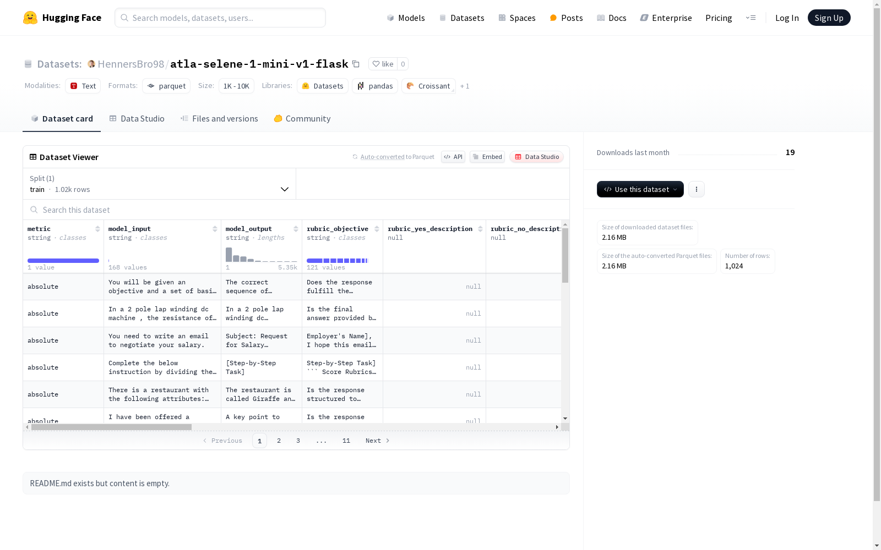Open the Community tab
Viewport: 881px width, 550px height.
point(302,118)
